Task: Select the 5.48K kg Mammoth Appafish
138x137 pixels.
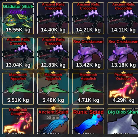Action: pyautogui.click(x=53, y=89)
